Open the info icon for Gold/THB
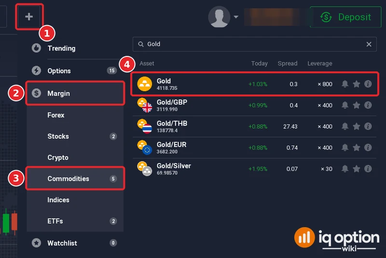The width and height of the screenshot is (386, 258). coord(368,126)
